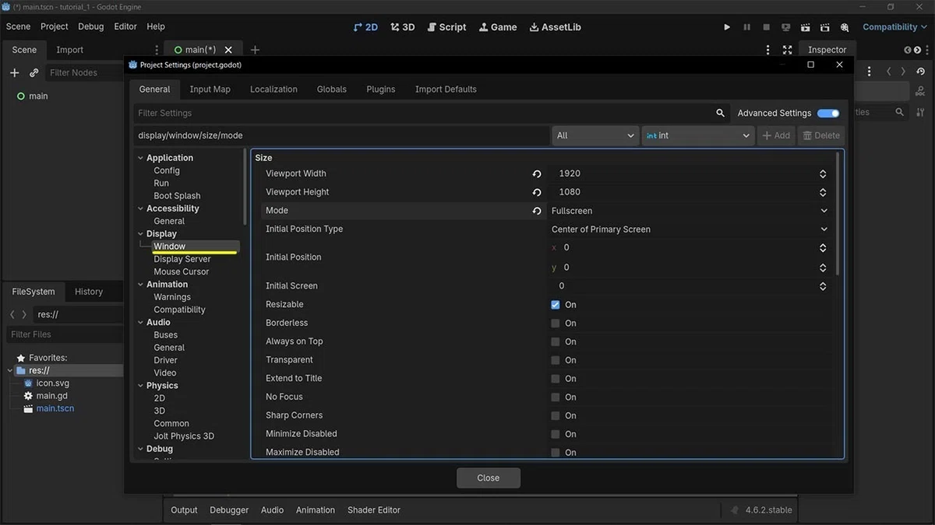The image size is (935, 525).
Task: Adjust Viewport Width stepper arrows
Action: [823, 174]
